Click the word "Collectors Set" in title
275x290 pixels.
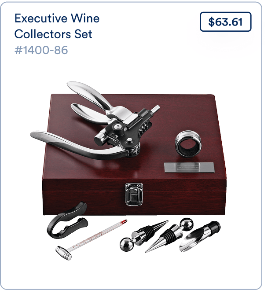click(x=53, y=34)
